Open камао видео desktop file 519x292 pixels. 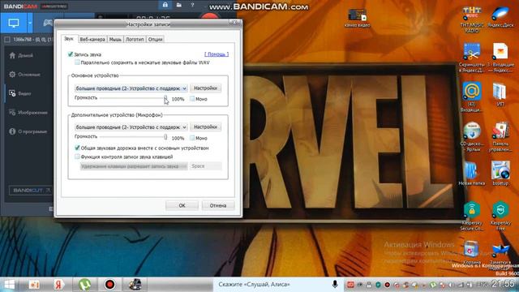point(357,18)
